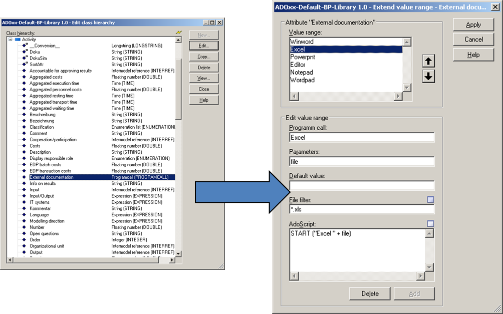Click down arrow of AdoScript scrollbar
This screenshot has height=314, width=503.
[429, 267]
